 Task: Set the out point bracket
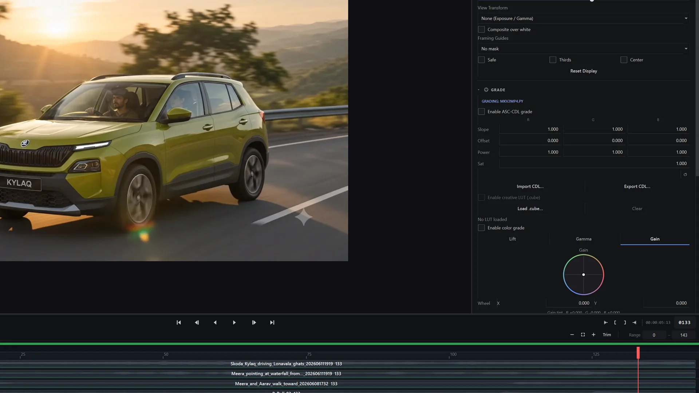[625, 322]
